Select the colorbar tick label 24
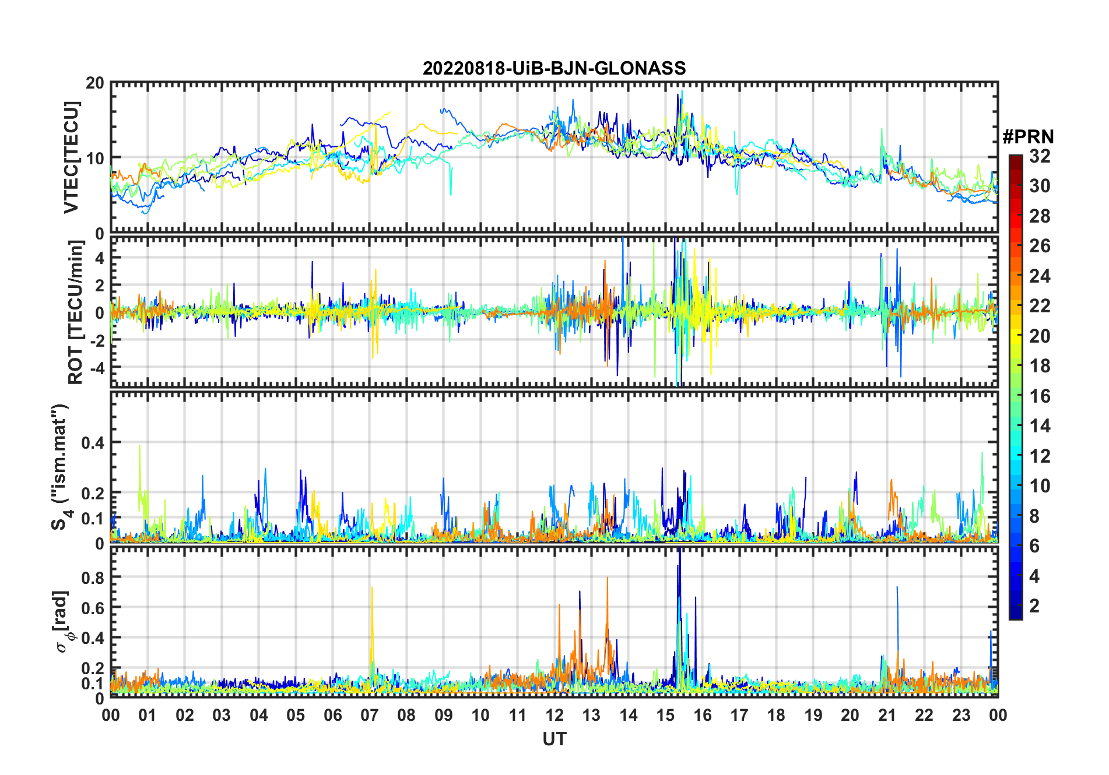Viewport: 1109px width, 775px height. [1040, 276]
